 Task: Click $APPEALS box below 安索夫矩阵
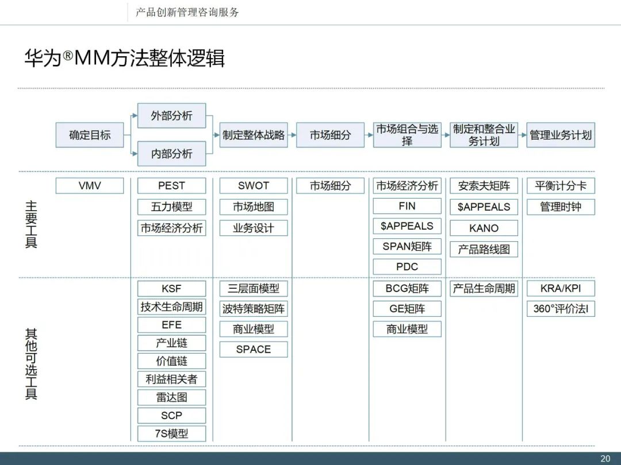484,207
